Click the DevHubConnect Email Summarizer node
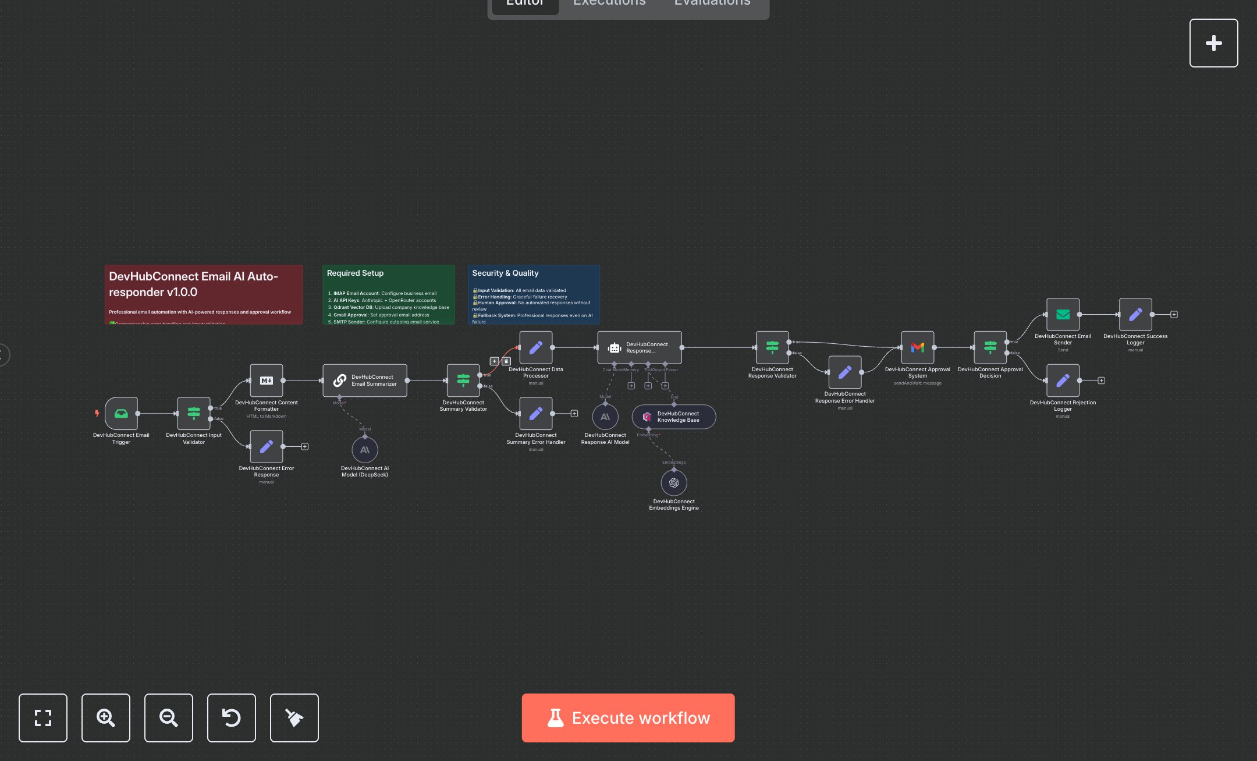1257x761 pixels. pyautogui.click(x=365, y=380)
